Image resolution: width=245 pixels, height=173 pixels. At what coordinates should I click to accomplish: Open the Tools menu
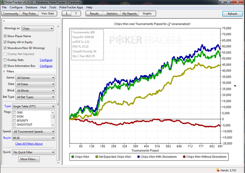point(52,7)
